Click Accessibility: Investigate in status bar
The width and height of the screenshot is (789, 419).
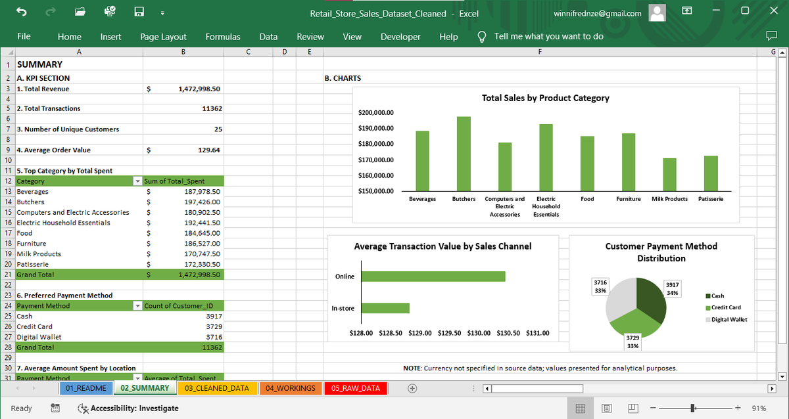tap(128, 408)
